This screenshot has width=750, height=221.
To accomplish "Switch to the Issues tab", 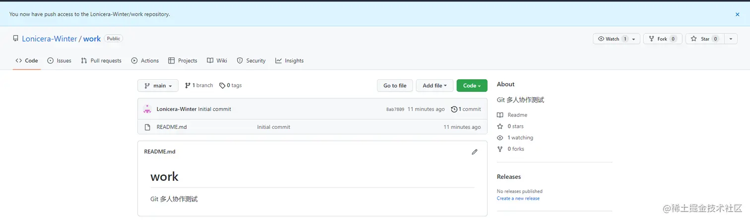I will pyautogui.click(x=59, y=60).
